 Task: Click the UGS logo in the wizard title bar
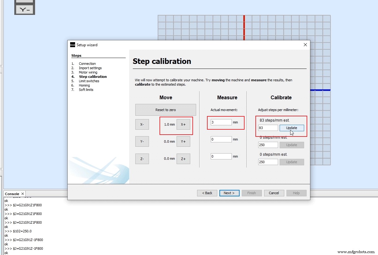pyautogui.click(x=72, y=45)
